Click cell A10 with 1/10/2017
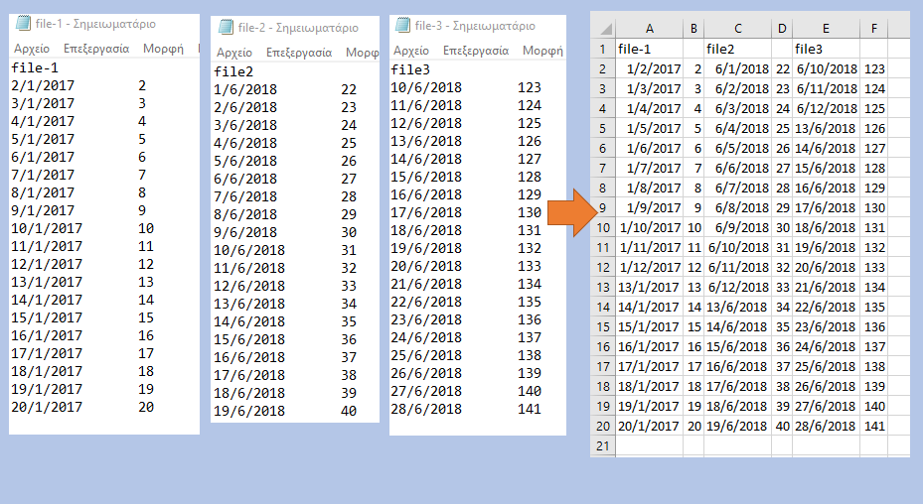Screen dimensions: 923x504 point(649,227)
